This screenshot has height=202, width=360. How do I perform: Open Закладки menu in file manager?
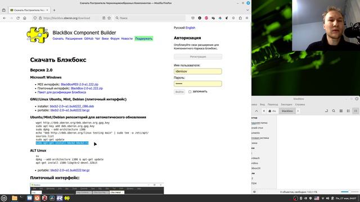[x=286, y=104]
